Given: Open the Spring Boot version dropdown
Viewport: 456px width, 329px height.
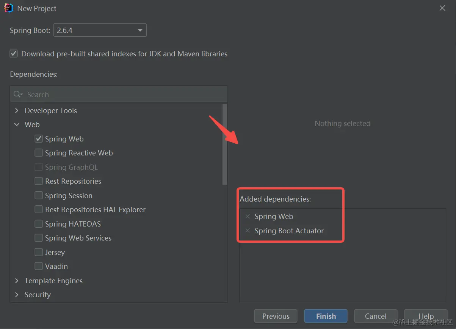Looking at the screenshot, I should coord(100,30).
